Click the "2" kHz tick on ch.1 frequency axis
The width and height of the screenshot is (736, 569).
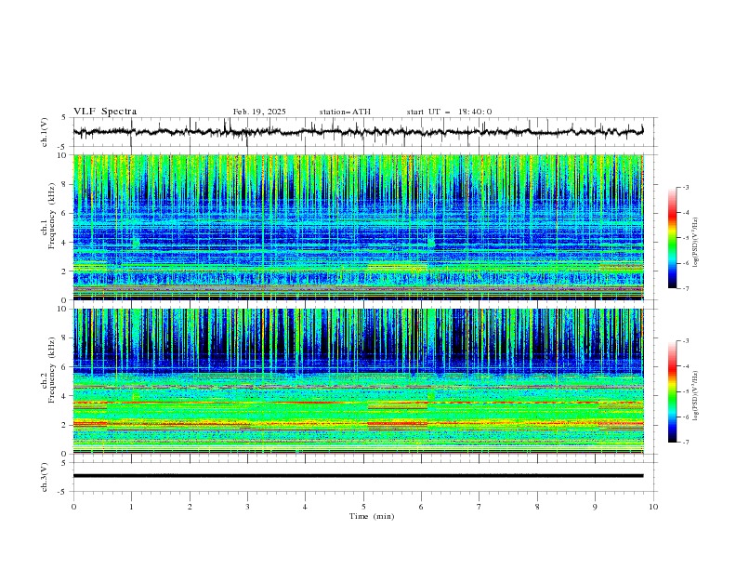(66, 271)
